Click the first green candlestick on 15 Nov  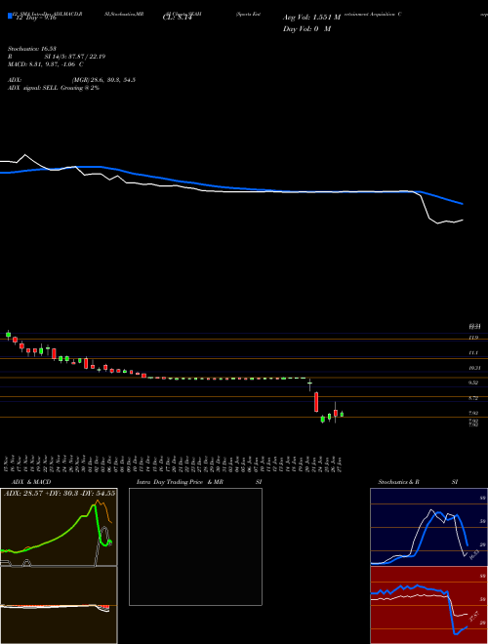[8, 335]
